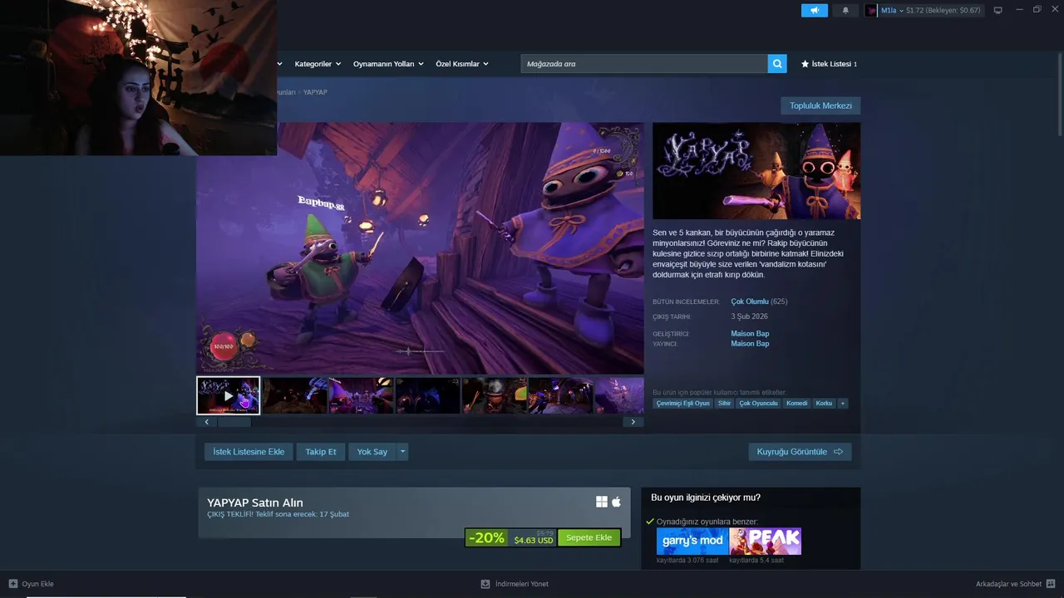Click the M1la profile avatar
1064x598 pixels.
[x=871, y=10]
